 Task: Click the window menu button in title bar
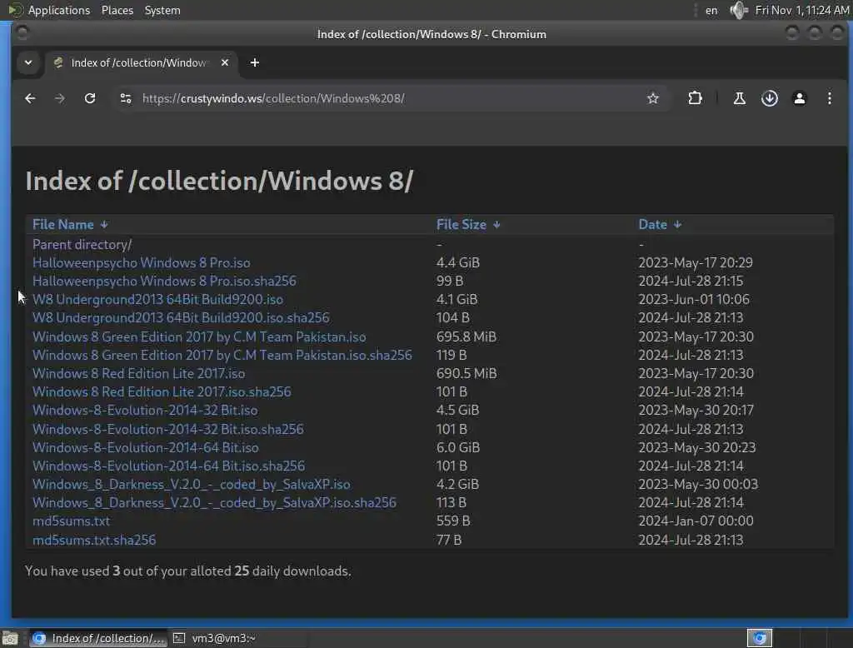pos(22,34)
